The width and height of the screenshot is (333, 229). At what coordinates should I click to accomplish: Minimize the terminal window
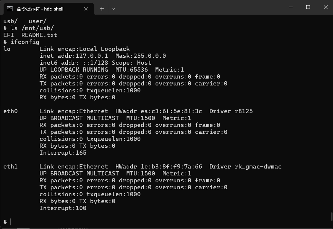[x=291, y=7]
